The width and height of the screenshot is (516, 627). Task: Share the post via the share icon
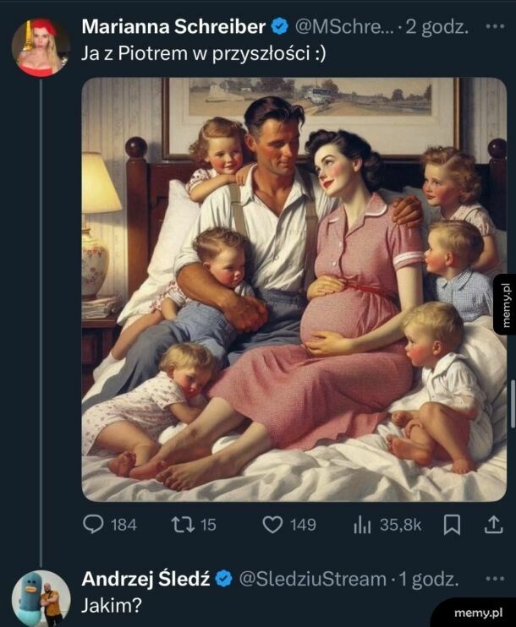point(492,525)
